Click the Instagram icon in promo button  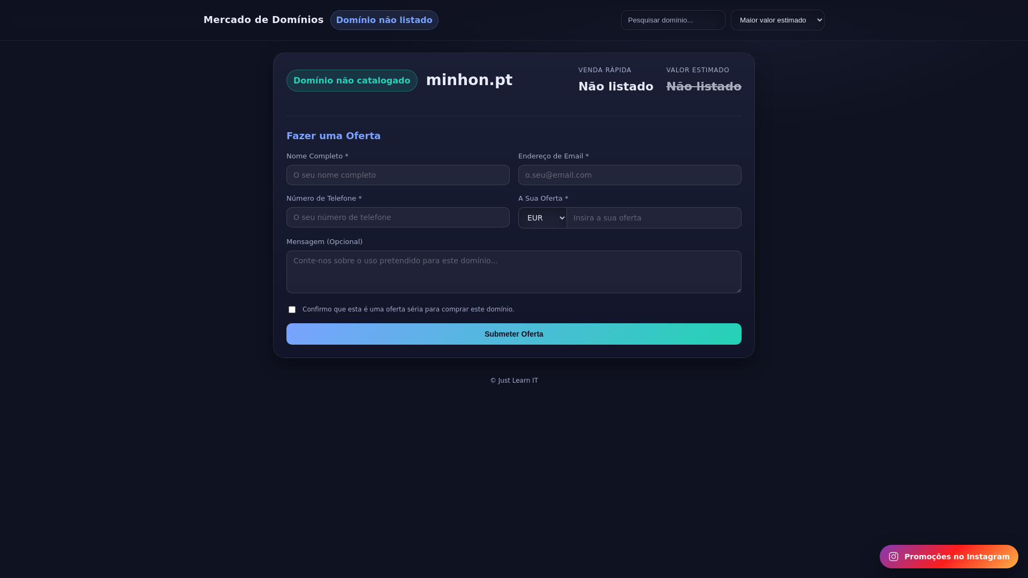894,557
